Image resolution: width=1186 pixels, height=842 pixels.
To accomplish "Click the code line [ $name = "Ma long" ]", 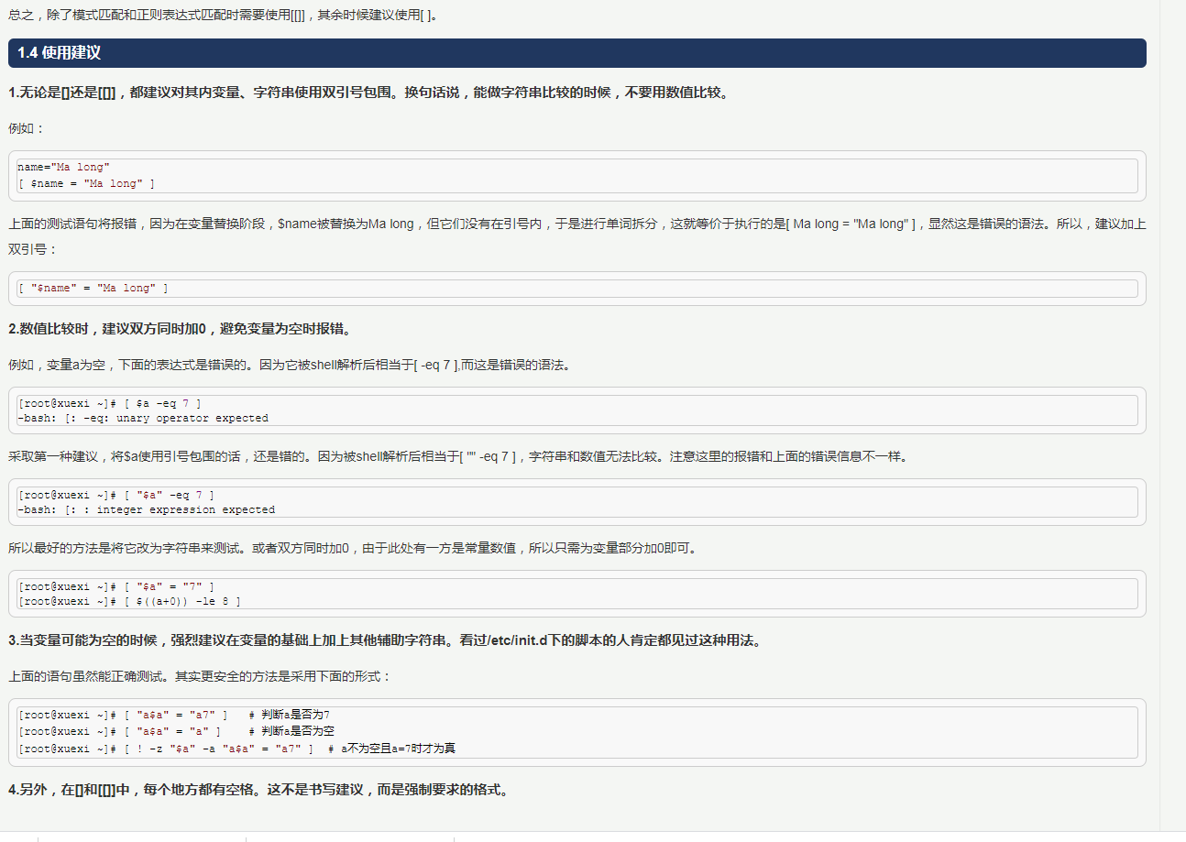I will pos(86,183).
